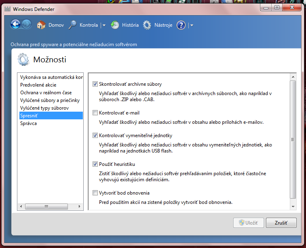306x248 pixels.
Task: Click the Windows Defender title bar icon
Action: click(7, 9)
